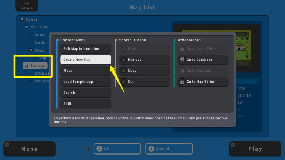Select The Capital tree entry
Image resolution: width=285 pixels, height=160 pixels.
(x=40, y=27)
